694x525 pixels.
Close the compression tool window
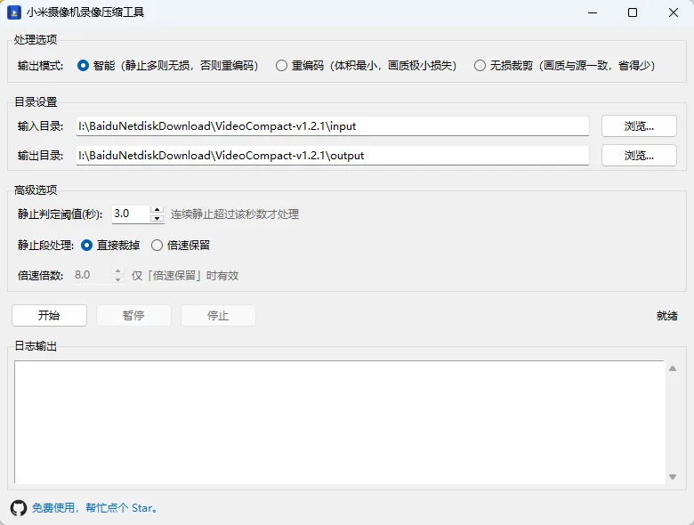tap(674, 12)
